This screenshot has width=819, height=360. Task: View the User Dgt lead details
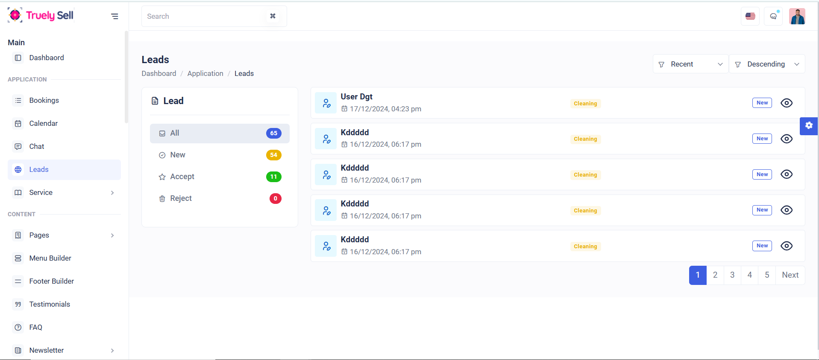click(x=786, y=103)
